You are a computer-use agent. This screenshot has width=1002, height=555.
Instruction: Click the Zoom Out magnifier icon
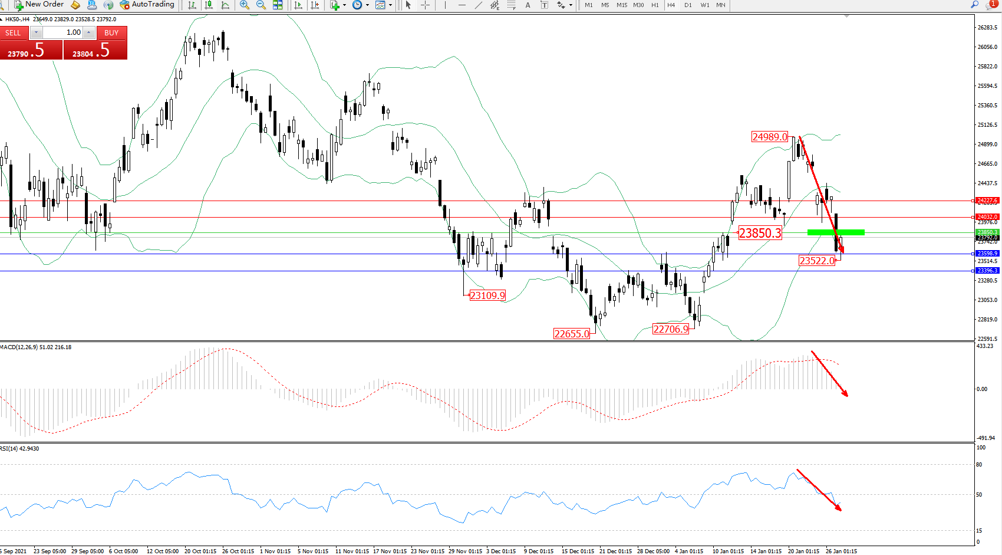click(x=261, y=5)
